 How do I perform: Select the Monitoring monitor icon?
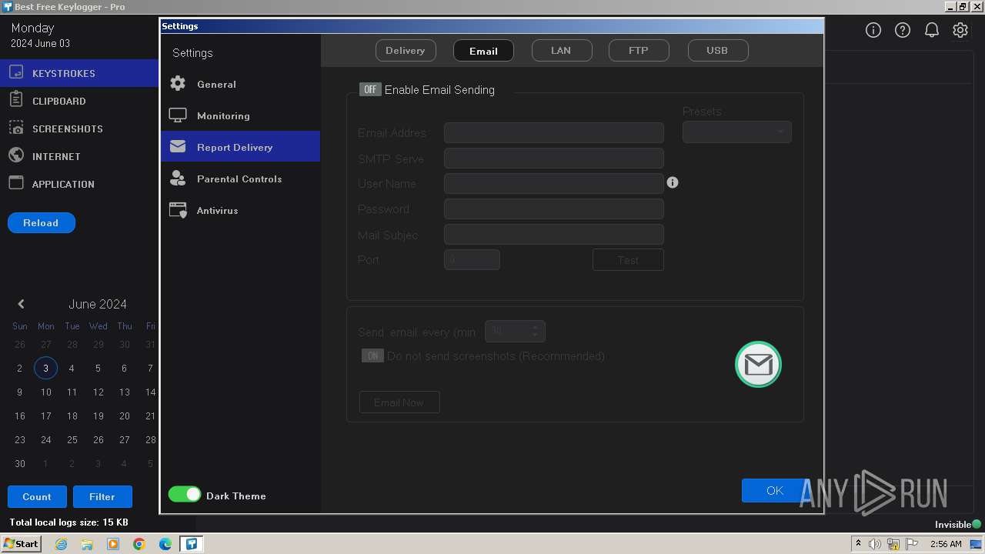click(x=178, y=115)
